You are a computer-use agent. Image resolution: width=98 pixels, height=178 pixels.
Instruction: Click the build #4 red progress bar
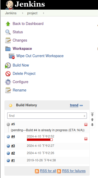pyautogui.click(x=40, y=140)
